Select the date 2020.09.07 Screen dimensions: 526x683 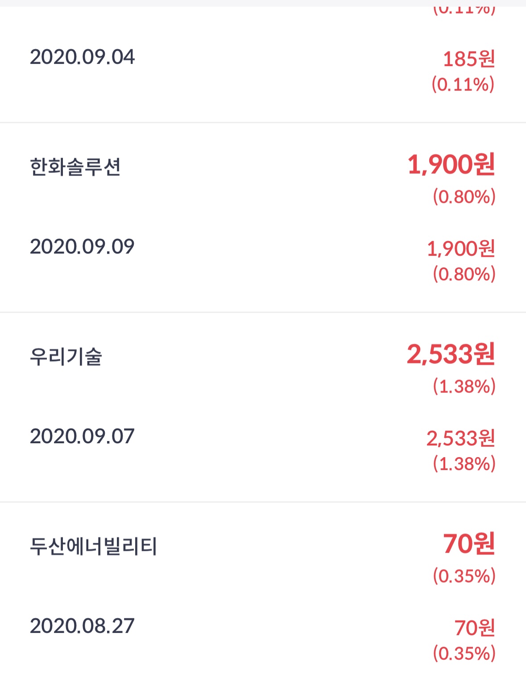point(82,437)
